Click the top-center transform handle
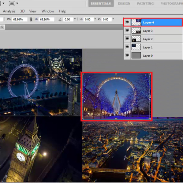The width and height of the screenshot is (183, 183). pos(116,74)
